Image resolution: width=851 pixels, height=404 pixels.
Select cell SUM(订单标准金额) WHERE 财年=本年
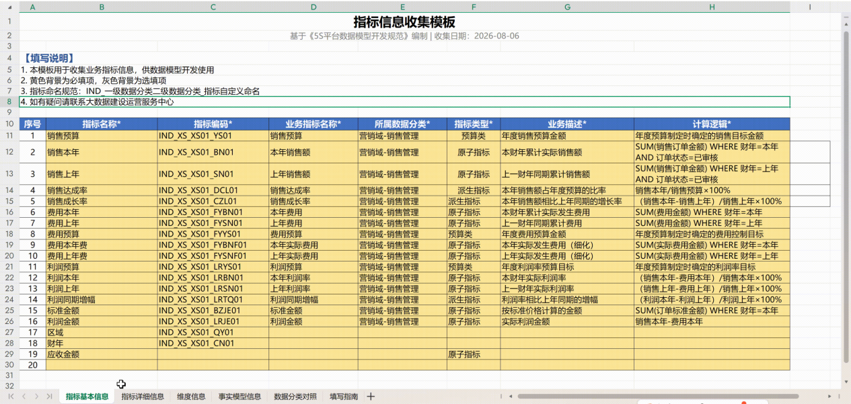712,311
